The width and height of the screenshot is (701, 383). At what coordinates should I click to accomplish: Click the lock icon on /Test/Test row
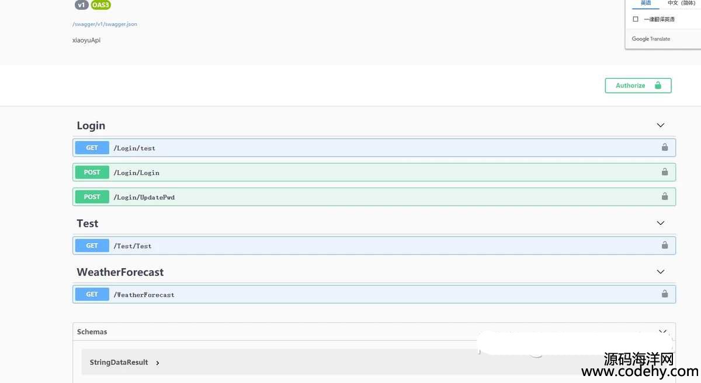[664, 245]
